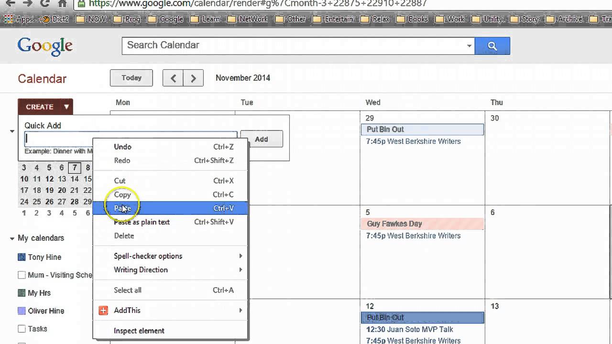Open the Apps bookmark shortcut
Viewport: 612px width, 344px height.
(x=19, y=19)
